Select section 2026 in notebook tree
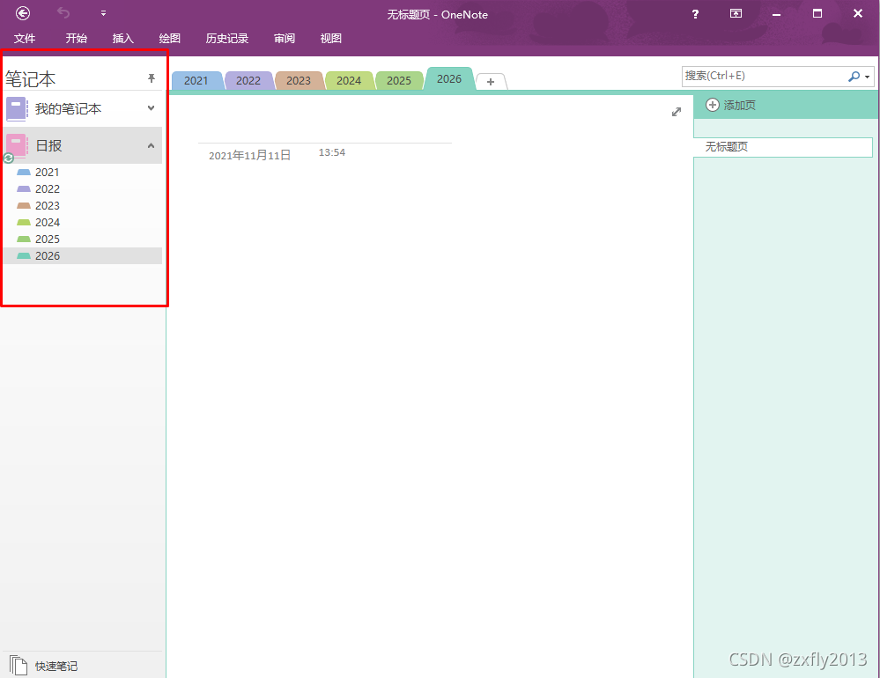Image resolution: width=880 pixels, height=678 pixels. pos(83,255)
